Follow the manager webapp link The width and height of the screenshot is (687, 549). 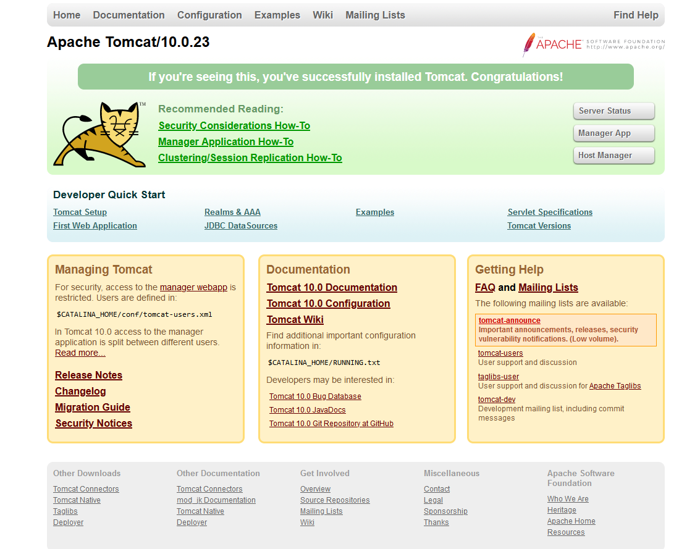click(x=193, y=287)
